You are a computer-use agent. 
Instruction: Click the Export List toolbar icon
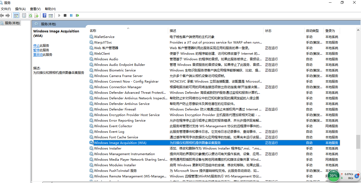36,15
